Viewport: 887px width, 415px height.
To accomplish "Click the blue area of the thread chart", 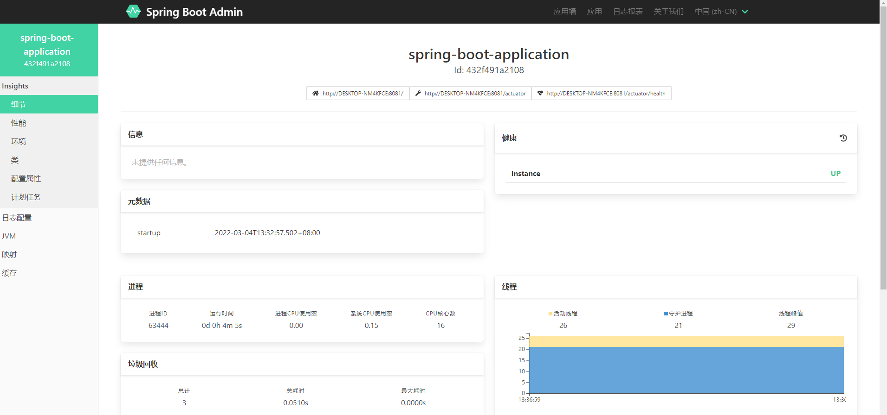I will 686,370.
